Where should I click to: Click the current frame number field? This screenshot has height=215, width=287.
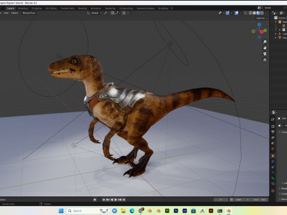(x=221, y=199)
